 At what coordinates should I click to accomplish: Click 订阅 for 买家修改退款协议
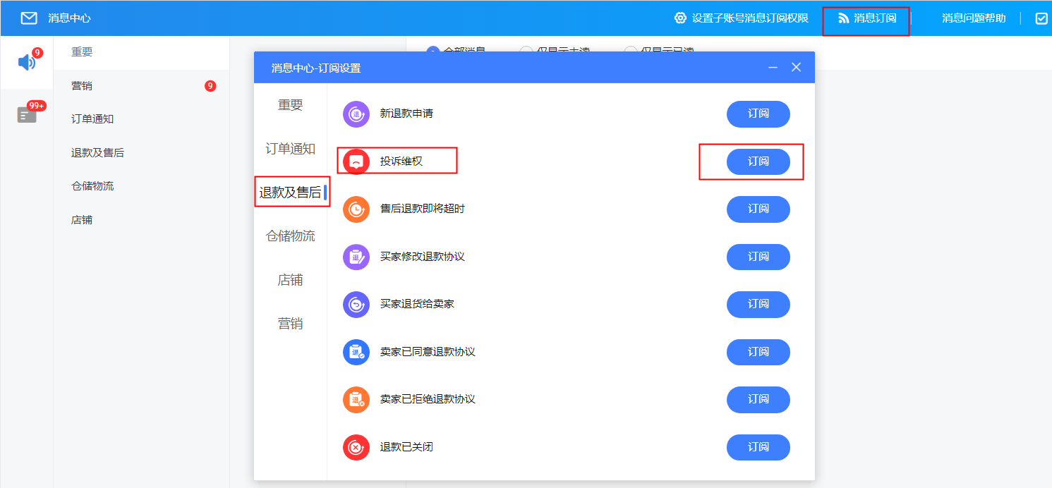tap(758, 257)
